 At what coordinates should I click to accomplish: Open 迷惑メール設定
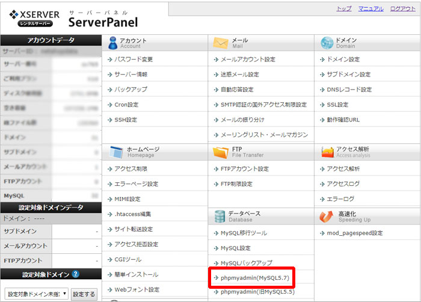240,75
